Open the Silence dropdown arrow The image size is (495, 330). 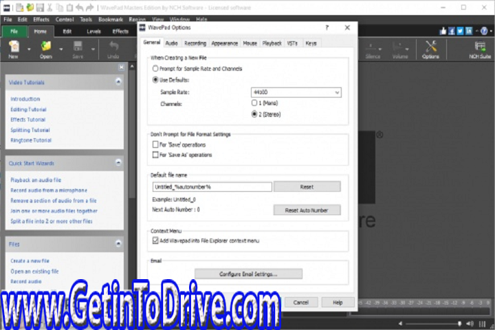pos(379,49)
